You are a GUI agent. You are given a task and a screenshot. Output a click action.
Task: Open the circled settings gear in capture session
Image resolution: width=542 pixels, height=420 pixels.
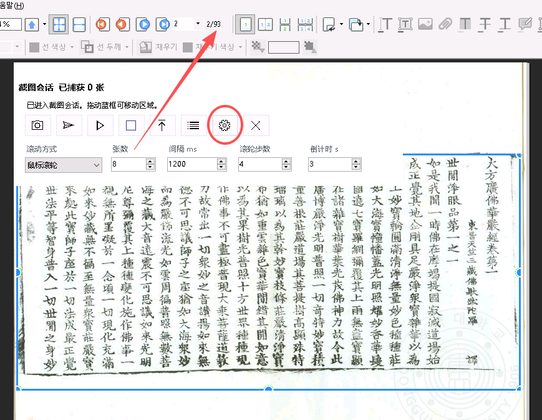coord(224,125)
